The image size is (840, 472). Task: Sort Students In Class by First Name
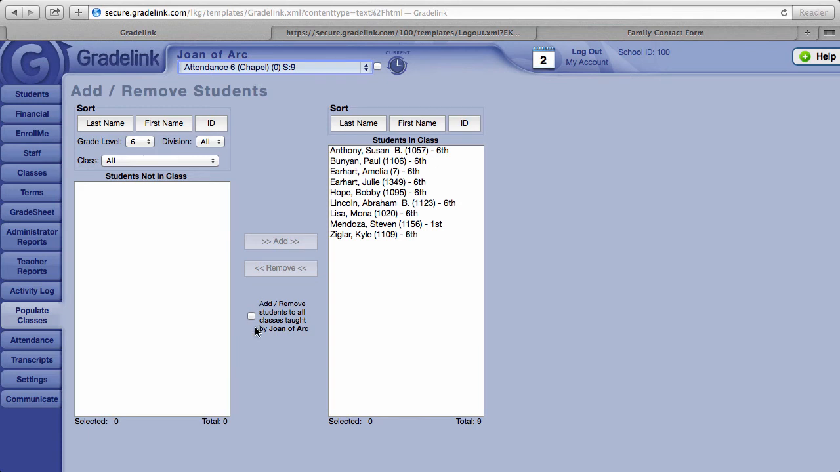[x=417, y=123]
